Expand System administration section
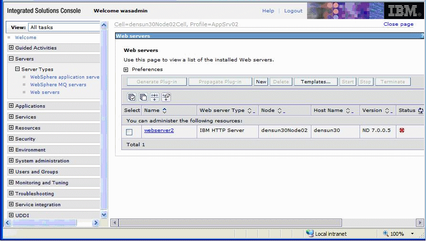This screenshot has width=426, height=241. [x=11, y=160]
